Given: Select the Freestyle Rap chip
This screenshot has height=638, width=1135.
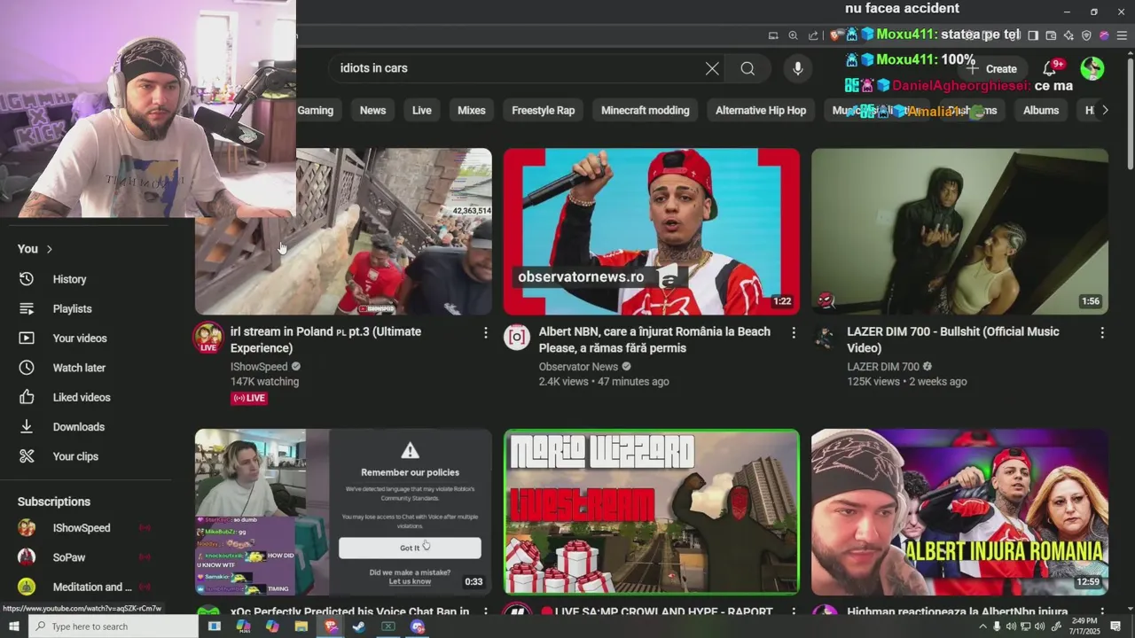Looking at the screenshot, I should (x=544, y=111).
